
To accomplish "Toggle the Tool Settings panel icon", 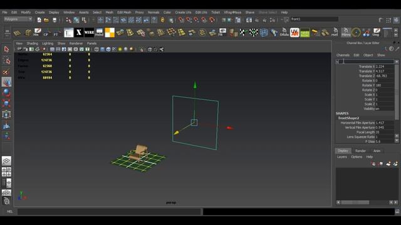I will point(388,20).
